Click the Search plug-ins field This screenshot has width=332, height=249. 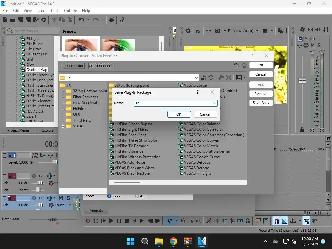click(33, 31)
